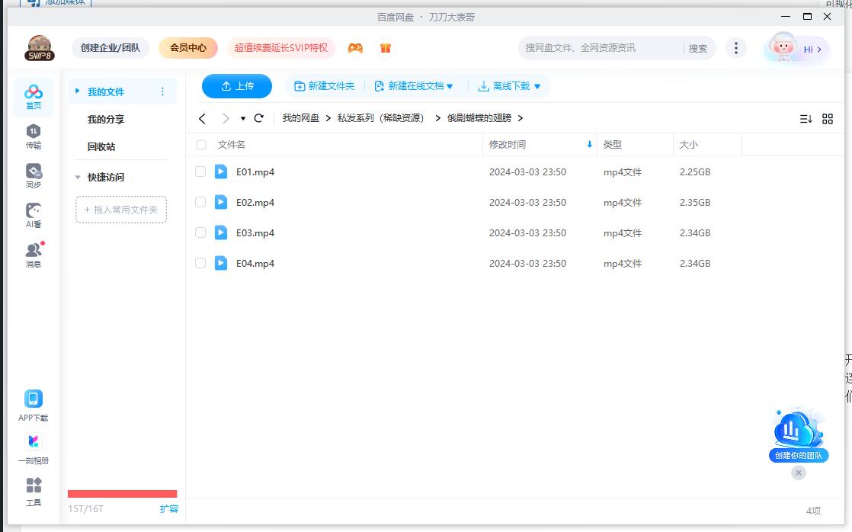Open the 新建在线文档 dropdown
The height and width of the screenshot is (532, 852).
414,85
